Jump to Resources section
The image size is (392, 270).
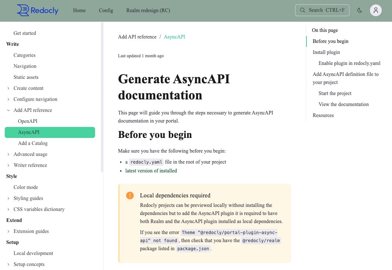(x=323, y=116)
